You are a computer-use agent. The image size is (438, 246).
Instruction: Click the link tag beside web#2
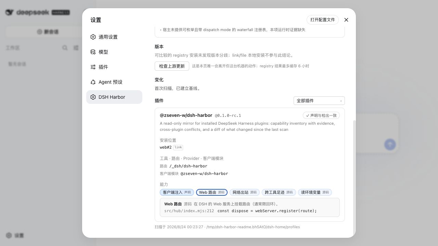[178, 148]
